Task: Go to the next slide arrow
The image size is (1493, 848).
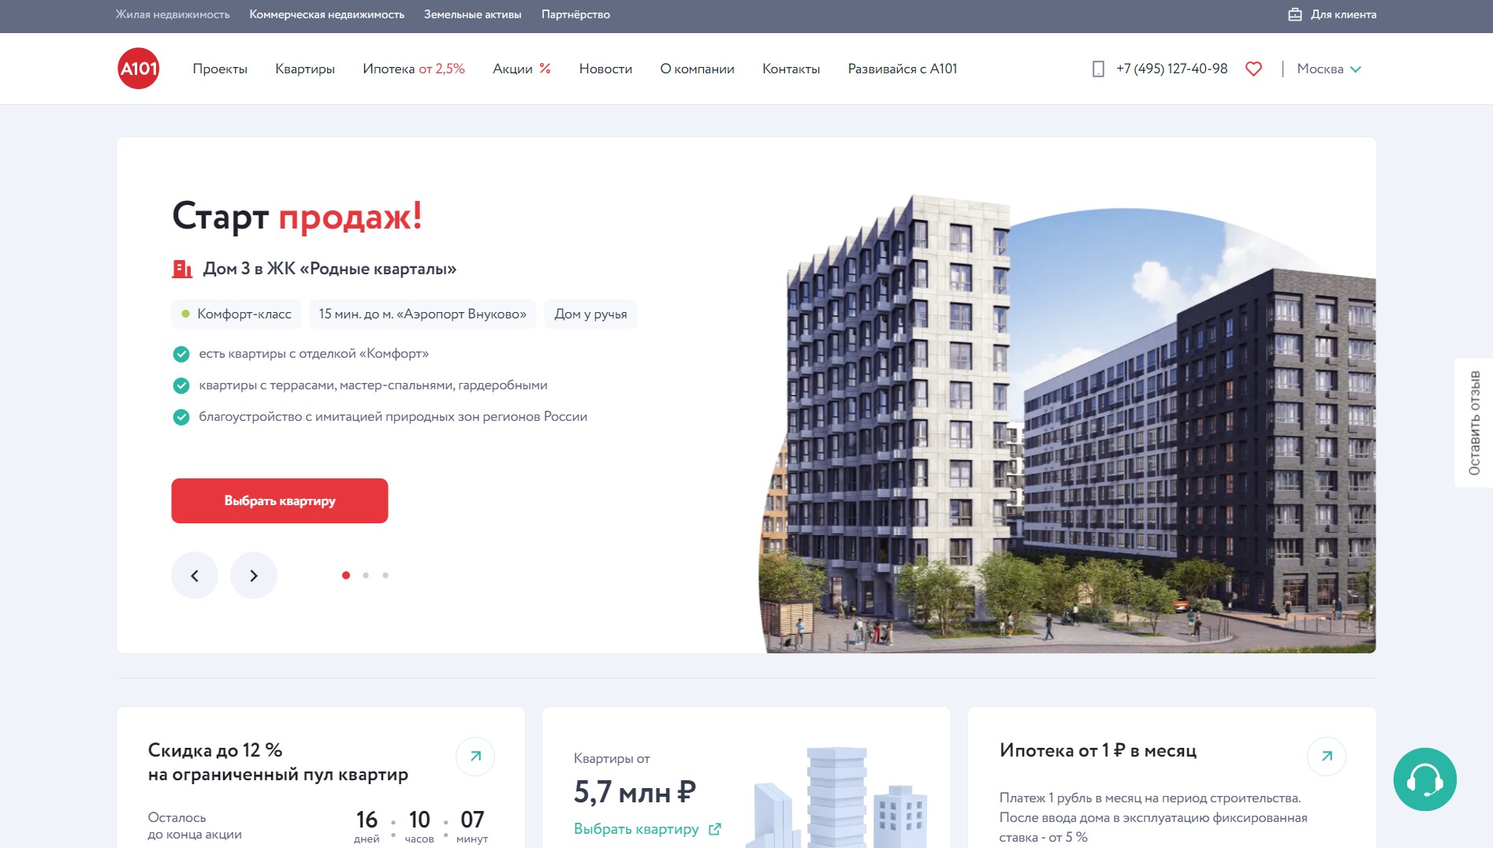Action: click(x=254, y=575)
